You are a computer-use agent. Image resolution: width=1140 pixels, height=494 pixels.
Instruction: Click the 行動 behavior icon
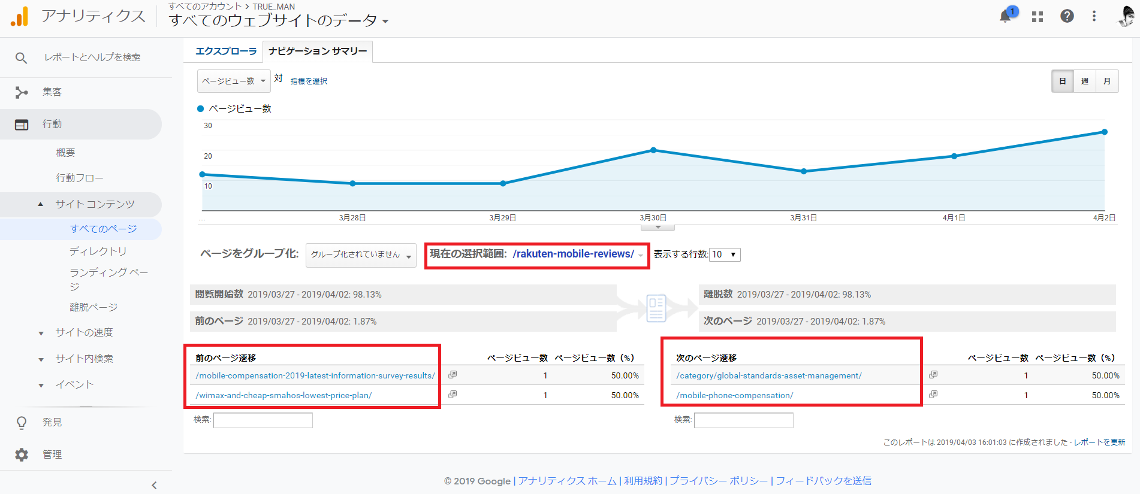point(22,125)
